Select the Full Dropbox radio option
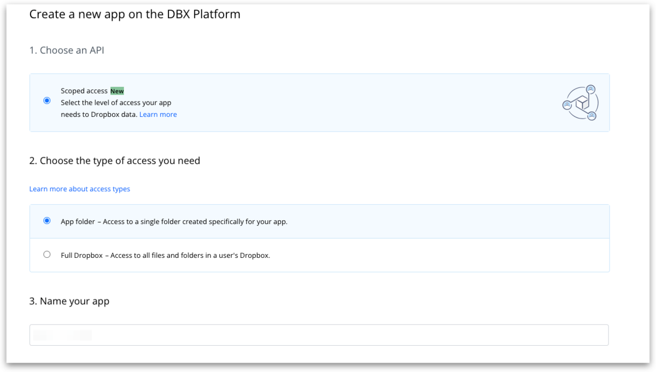Image resolution: width=656 pixels, height=372 pixels. 47,255
